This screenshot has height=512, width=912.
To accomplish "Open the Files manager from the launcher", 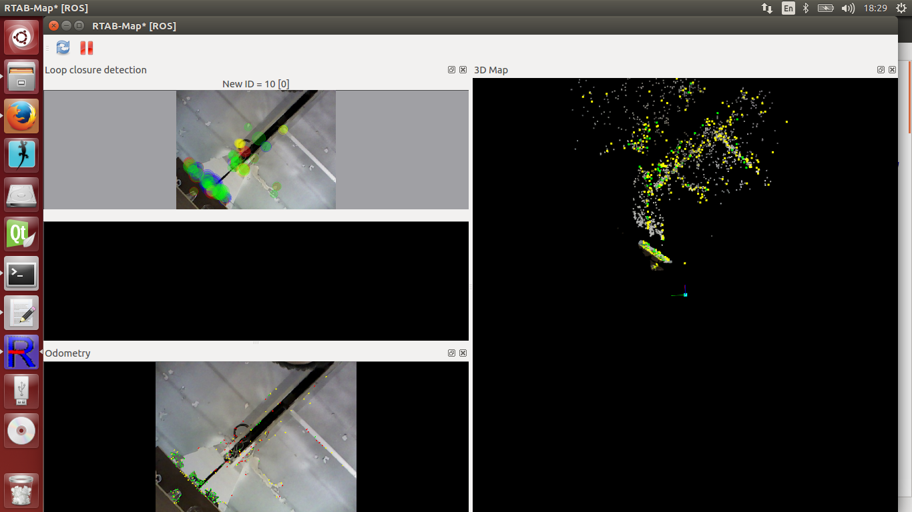I will [21, 77].
